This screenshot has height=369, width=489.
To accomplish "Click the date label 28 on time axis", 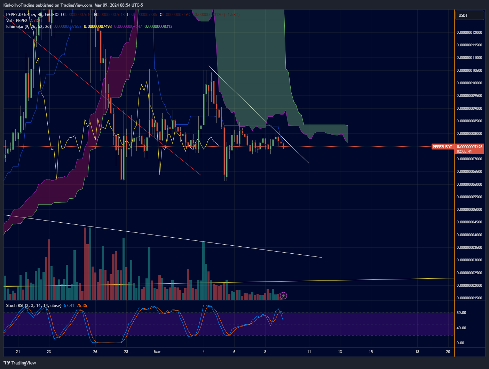I will [126, 352].
